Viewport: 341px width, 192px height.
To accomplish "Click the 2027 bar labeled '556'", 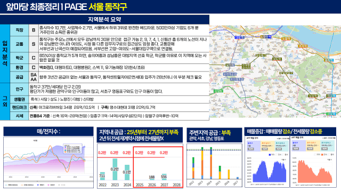I will [x=164, y=177].
